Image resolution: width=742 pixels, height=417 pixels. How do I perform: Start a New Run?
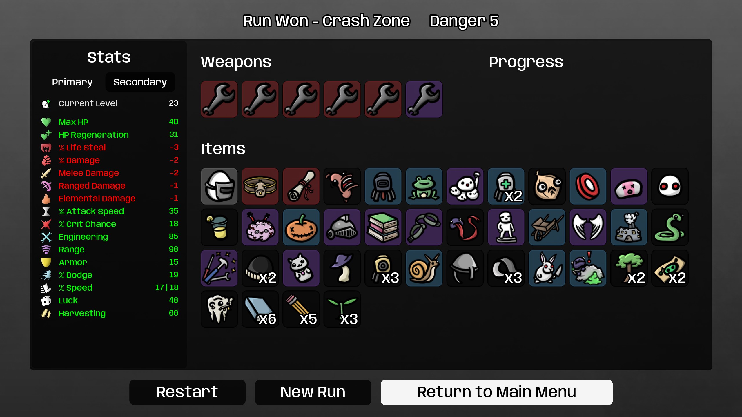point(313,392)
